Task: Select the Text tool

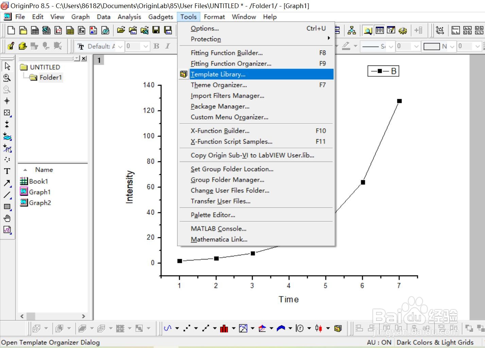Action: click(7, 171)
